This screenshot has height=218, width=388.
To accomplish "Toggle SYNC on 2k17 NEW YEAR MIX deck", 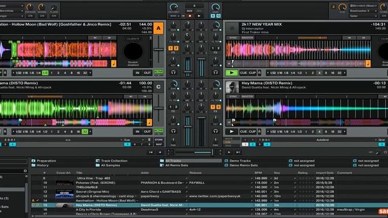I will pyautogui.click(x=233, y=38).
